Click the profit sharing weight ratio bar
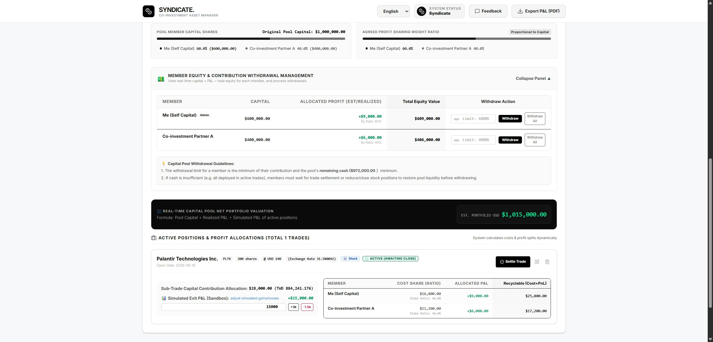 pyautogui.click(x=456, y=39)
